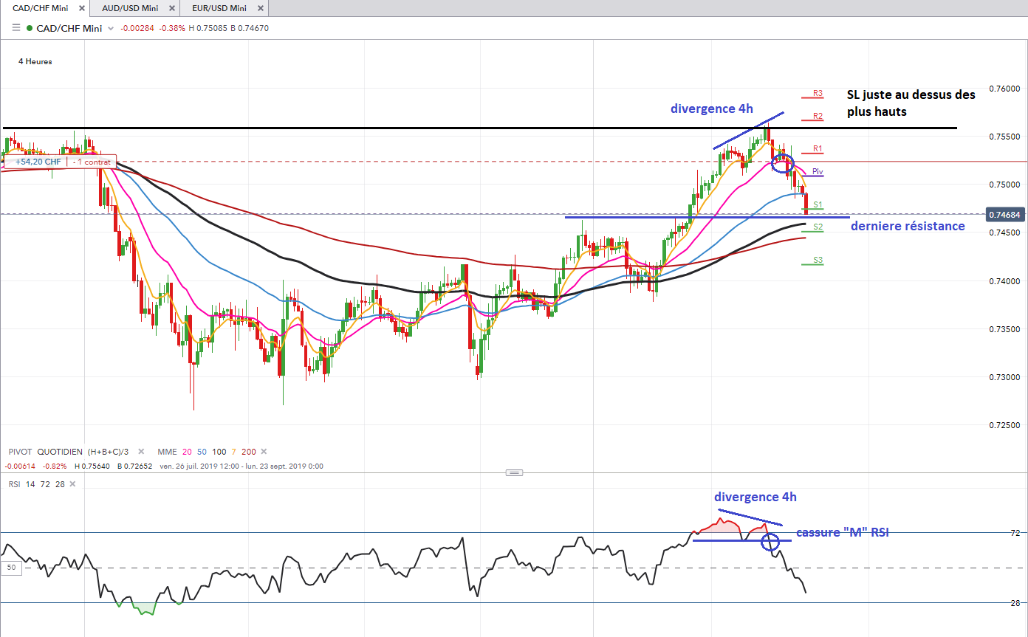Click the B 0.72652 range low value

135,466
